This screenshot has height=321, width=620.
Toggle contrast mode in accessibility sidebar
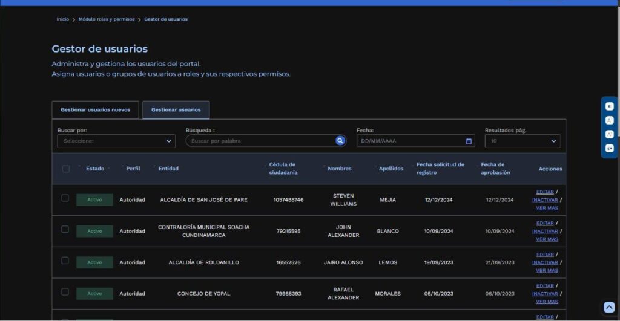click(x=609, y=106)
